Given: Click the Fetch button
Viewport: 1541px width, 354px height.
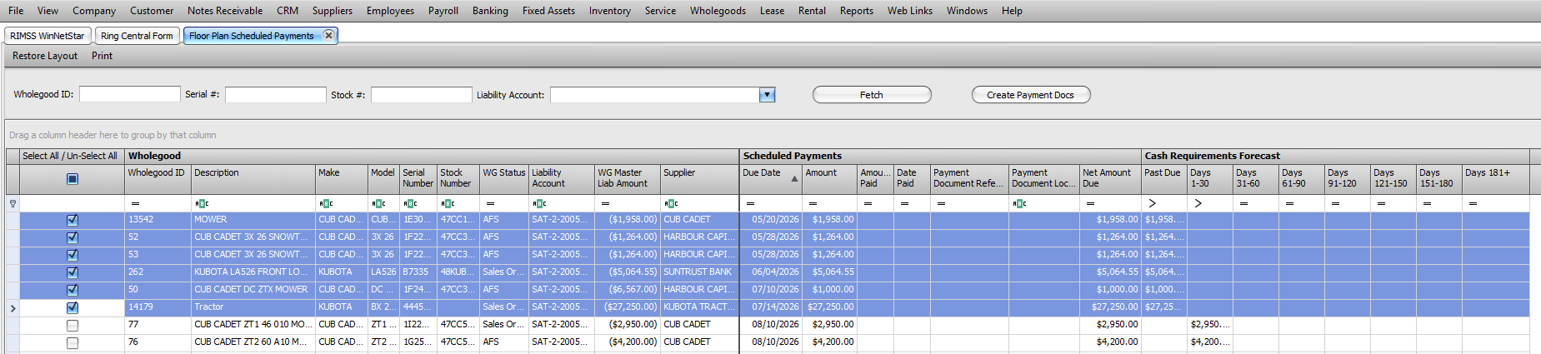Looking at the screenshot, I should tap(872, 95).
